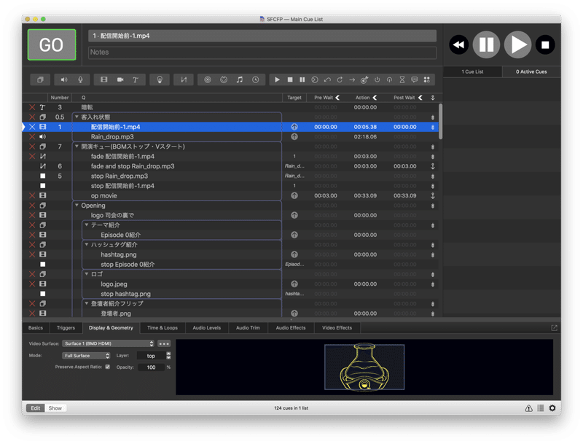Add a Timecode cue (clock icon)
This screenshot has height=444, width=583.
(256, 79)
